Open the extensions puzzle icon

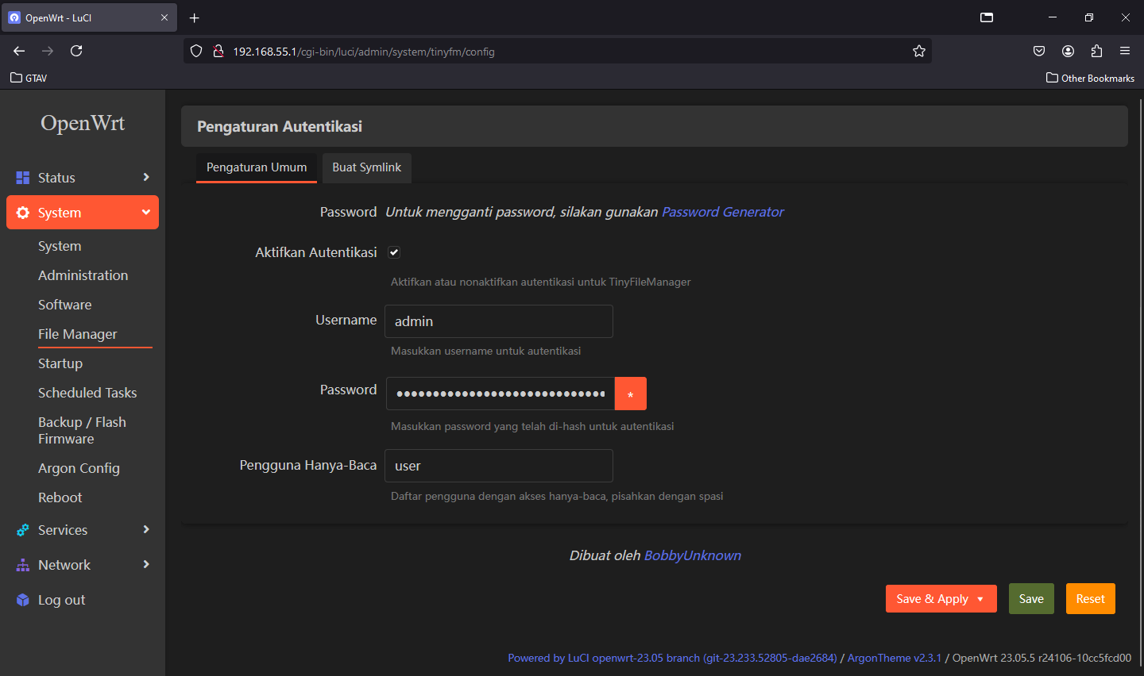point(1096,51)
